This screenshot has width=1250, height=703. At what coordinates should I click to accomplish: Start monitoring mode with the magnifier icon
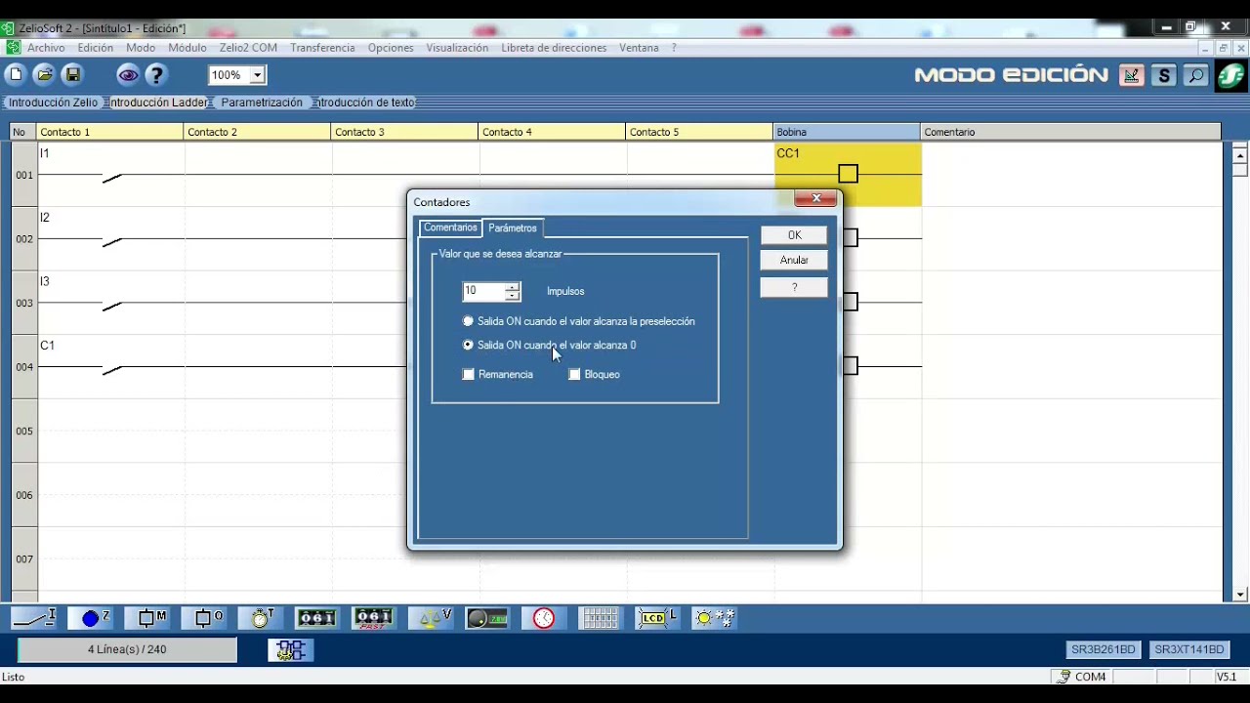coord(1195,75)
